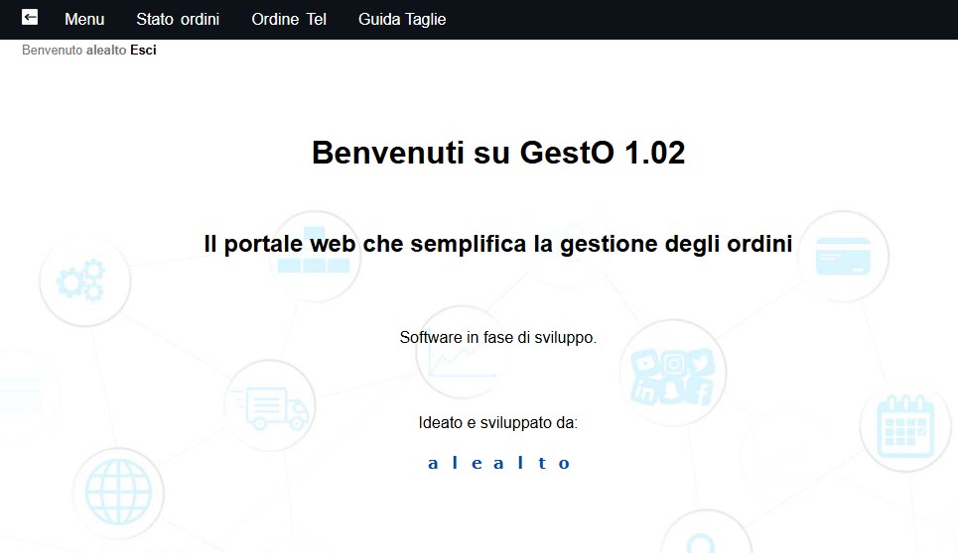Image resolution: width=958 pixels, height=553 pixels.
Task: Click the credit card icon
Action: click(x=843, y=257)
